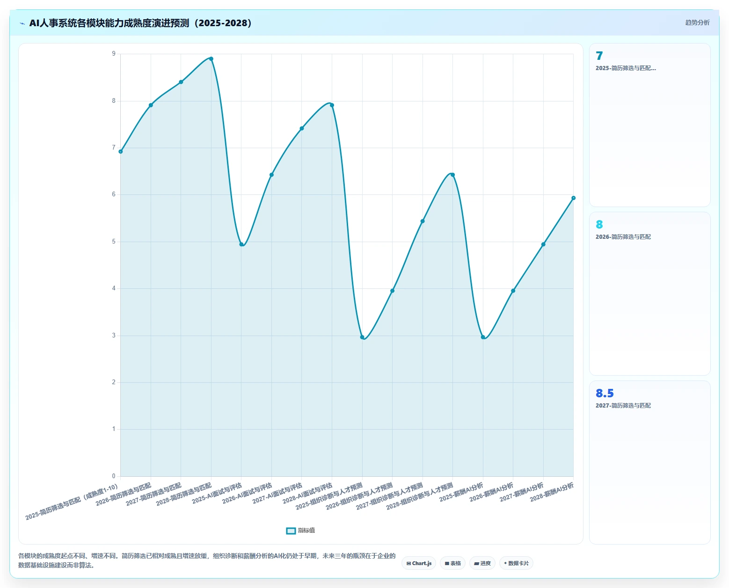This screenshot has height=588, width=729.
Task: Select the 表格 chip
Action: [452, 563]
